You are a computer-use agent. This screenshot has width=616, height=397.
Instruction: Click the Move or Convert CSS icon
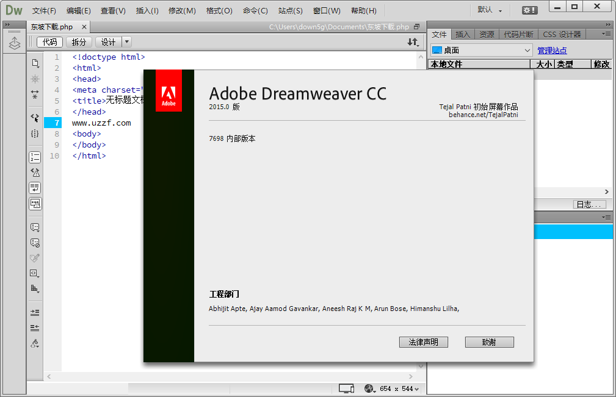point(35,288)
